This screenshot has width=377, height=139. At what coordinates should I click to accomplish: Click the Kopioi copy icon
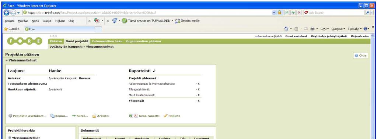coord(52,116)
